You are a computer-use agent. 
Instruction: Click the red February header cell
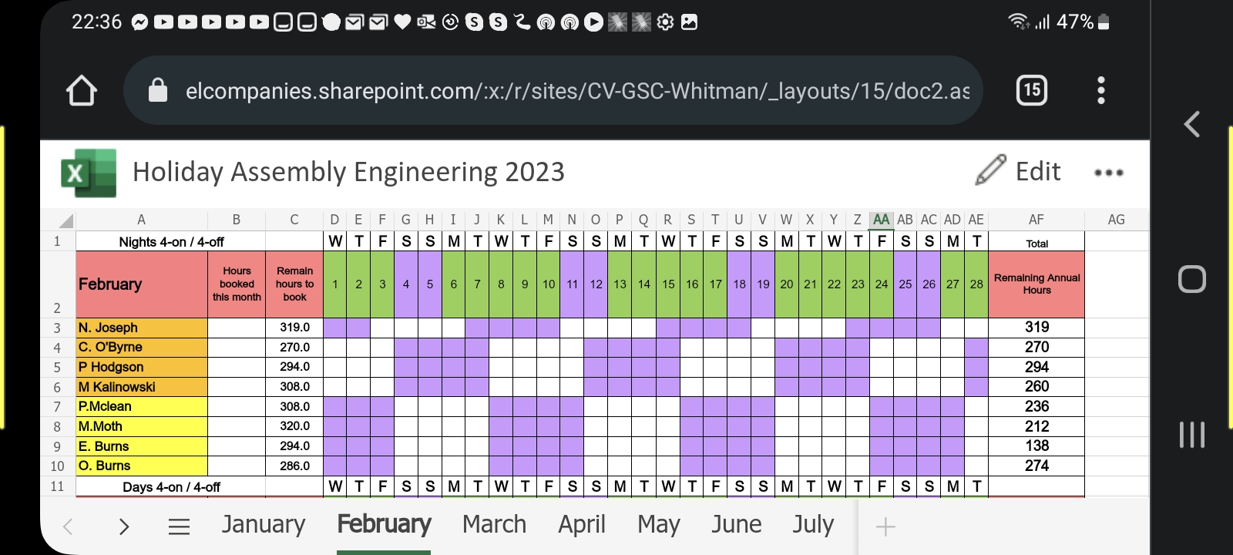point(142,284)
